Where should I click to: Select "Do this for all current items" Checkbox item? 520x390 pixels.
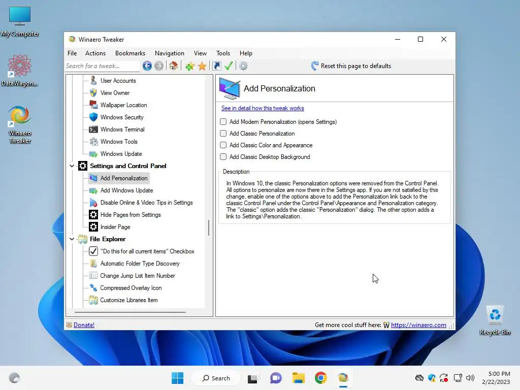tap(147, 251)
